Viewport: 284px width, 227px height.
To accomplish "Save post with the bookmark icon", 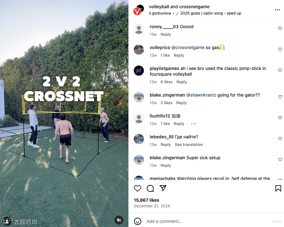I will (278, 188).
